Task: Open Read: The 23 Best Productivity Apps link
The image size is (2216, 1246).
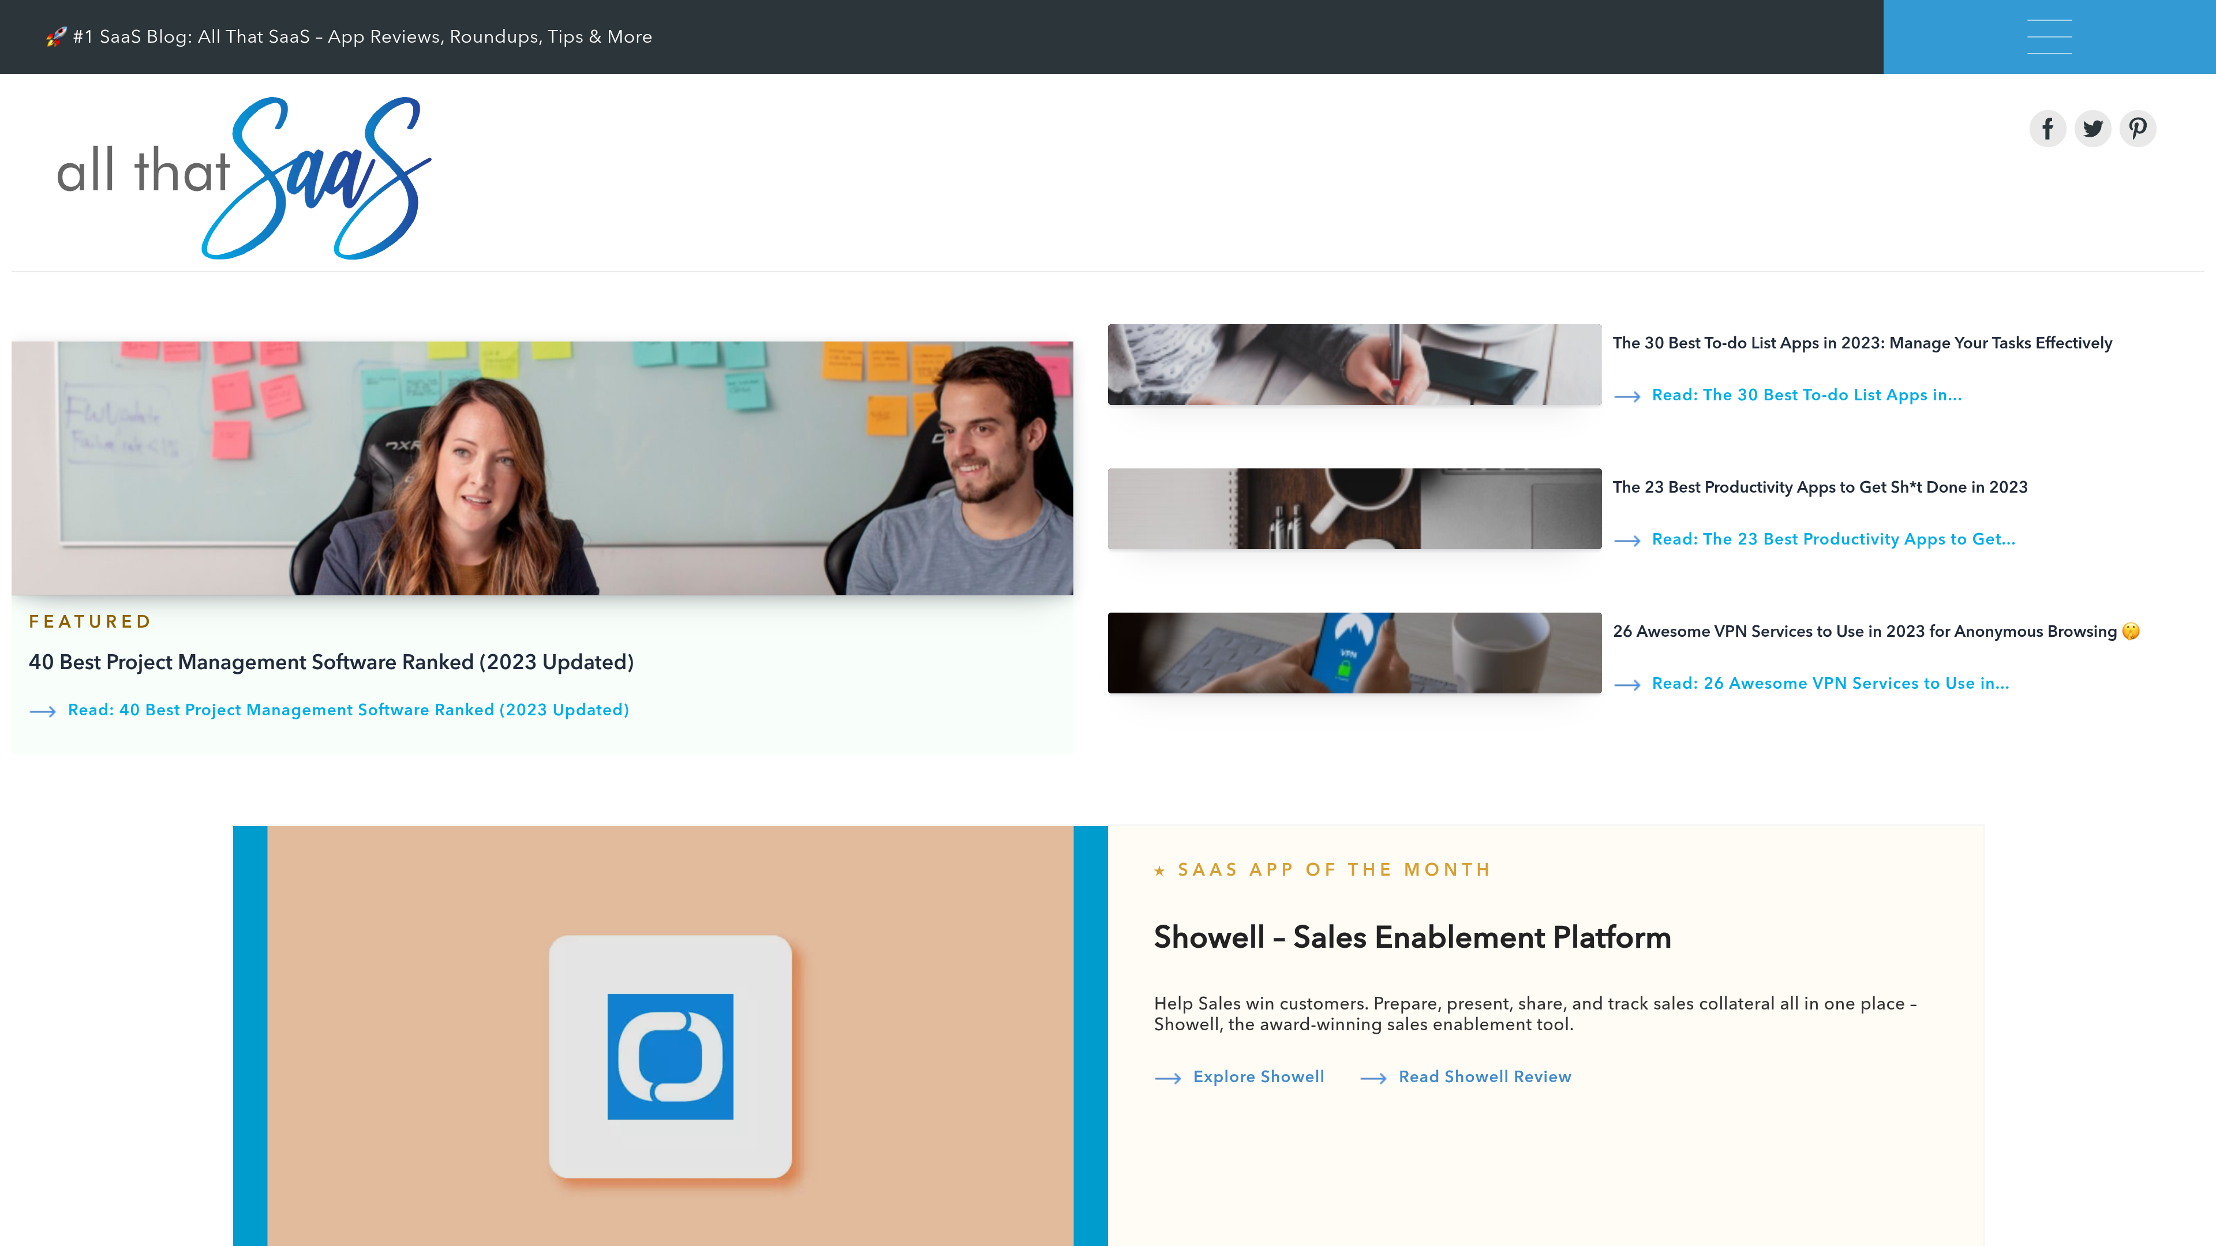Action: point(1833,539)
